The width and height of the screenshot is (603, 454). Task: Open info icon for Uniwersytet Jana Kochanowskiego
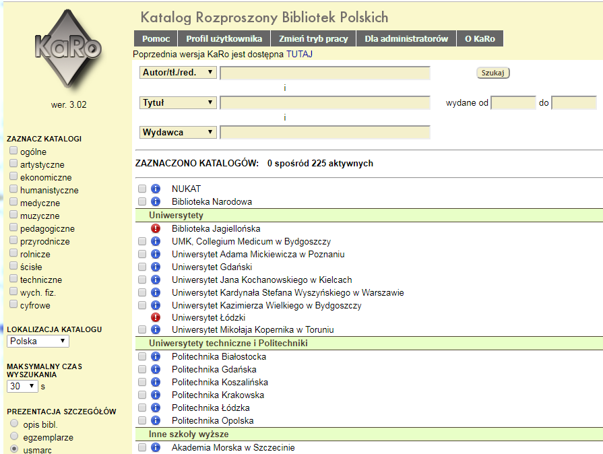(156, 280)
